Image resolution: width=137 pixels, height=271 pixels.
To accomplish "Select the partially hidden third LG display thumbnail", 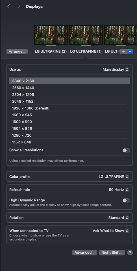I will tap(120, 35).
